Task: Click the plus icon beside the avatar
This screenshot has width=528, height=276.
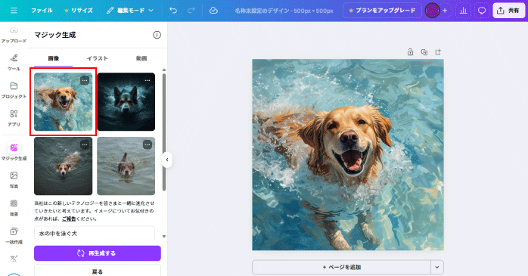Action: pyautogui.click(x=445, y=11)
